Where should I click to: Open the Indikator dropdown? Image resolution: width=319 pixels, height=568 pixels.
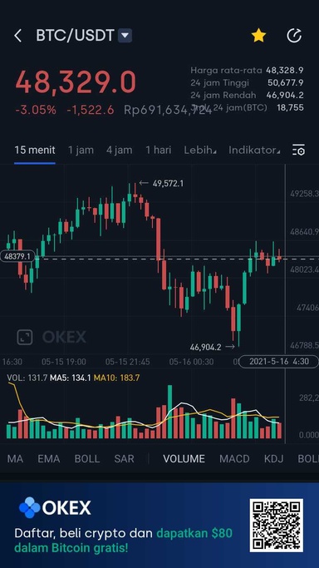pos(254,150)
